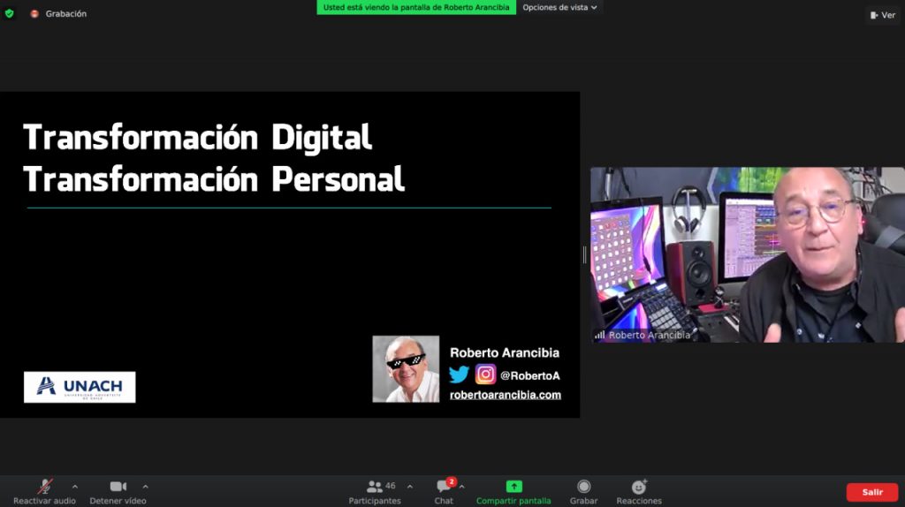Open the Participantes panel icon

pyautogui.click(x=375, y=487)
